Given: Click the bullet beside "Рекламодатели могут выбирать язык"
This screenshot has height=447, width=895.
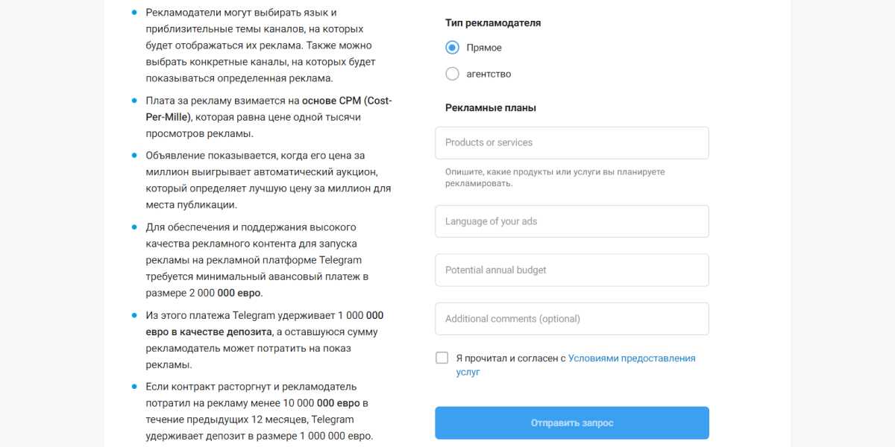Looking at the screenshot, I should (134, 13).
